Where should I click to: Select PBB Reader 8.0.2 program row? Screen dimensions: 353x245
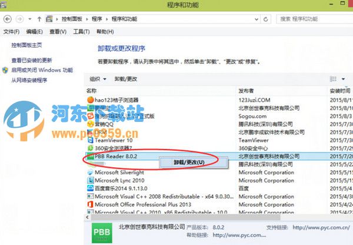pyautogui.click(x=219, y=156)
